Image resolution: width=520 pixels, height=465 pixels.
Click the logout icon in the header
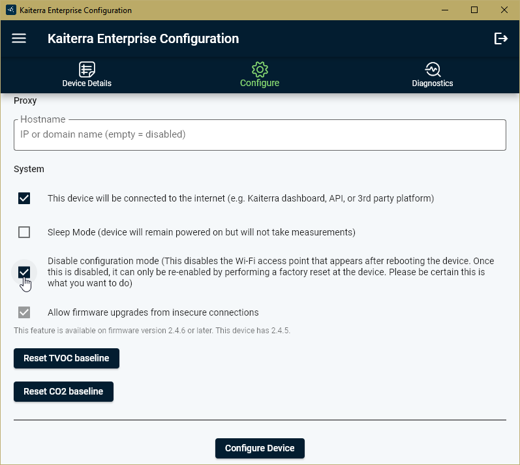click(x=500, y=38)
